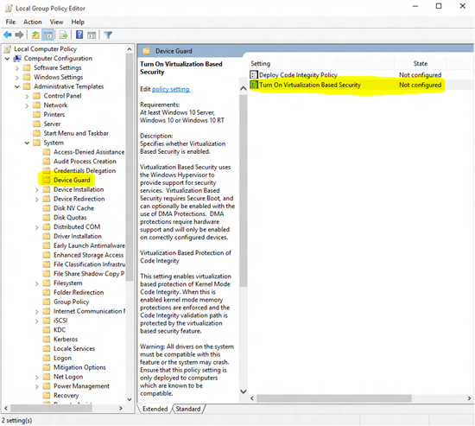Click the State column header
475x426 pixels.
click(x=421, y=64)
